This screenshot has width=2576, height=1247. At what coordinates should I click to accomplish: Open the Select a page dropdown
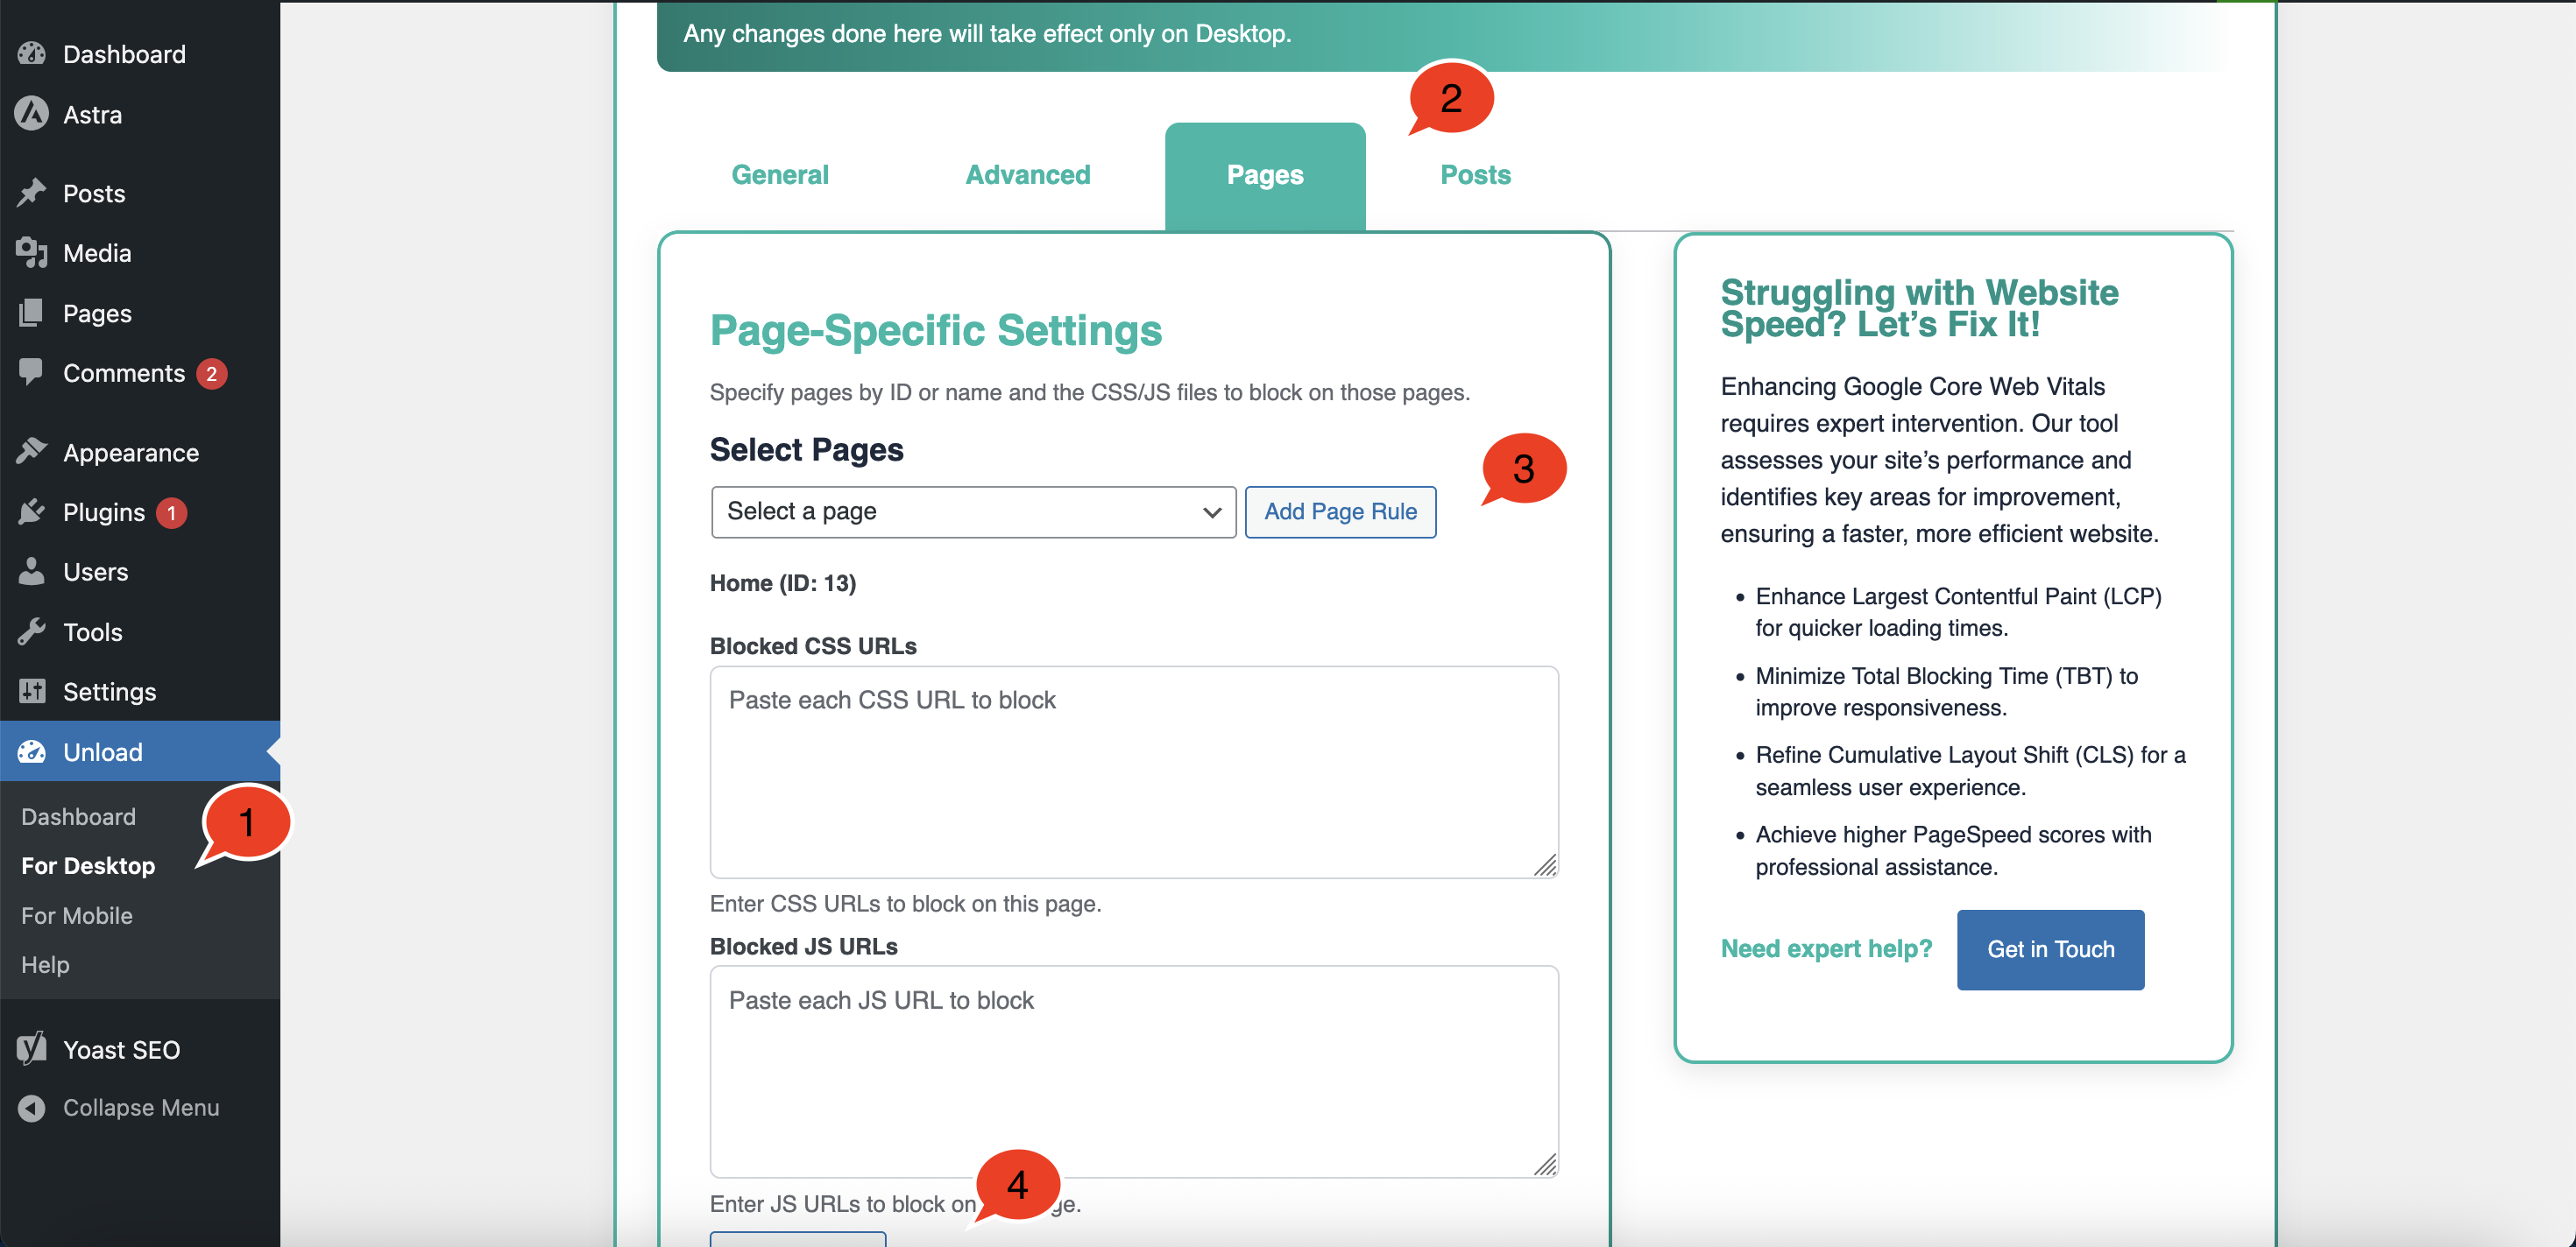click(973, 511)
